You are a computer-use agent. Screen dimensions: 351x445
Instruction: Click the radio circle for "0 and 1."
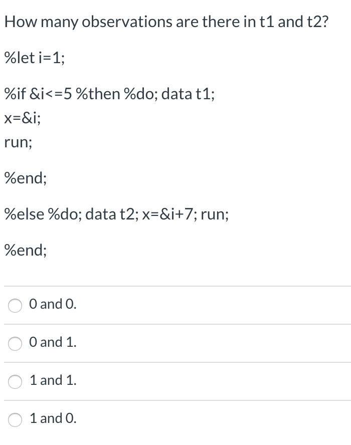(15, 343)
